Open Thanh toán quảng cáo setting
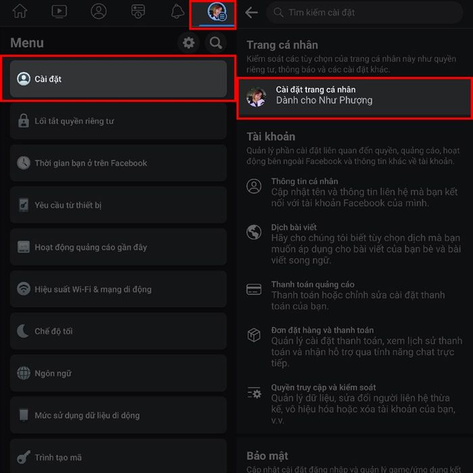 (355, 295)
